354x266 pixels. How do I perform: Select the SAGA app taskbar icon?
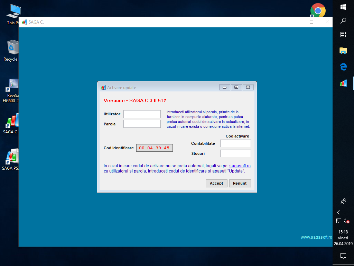(343, 83)
